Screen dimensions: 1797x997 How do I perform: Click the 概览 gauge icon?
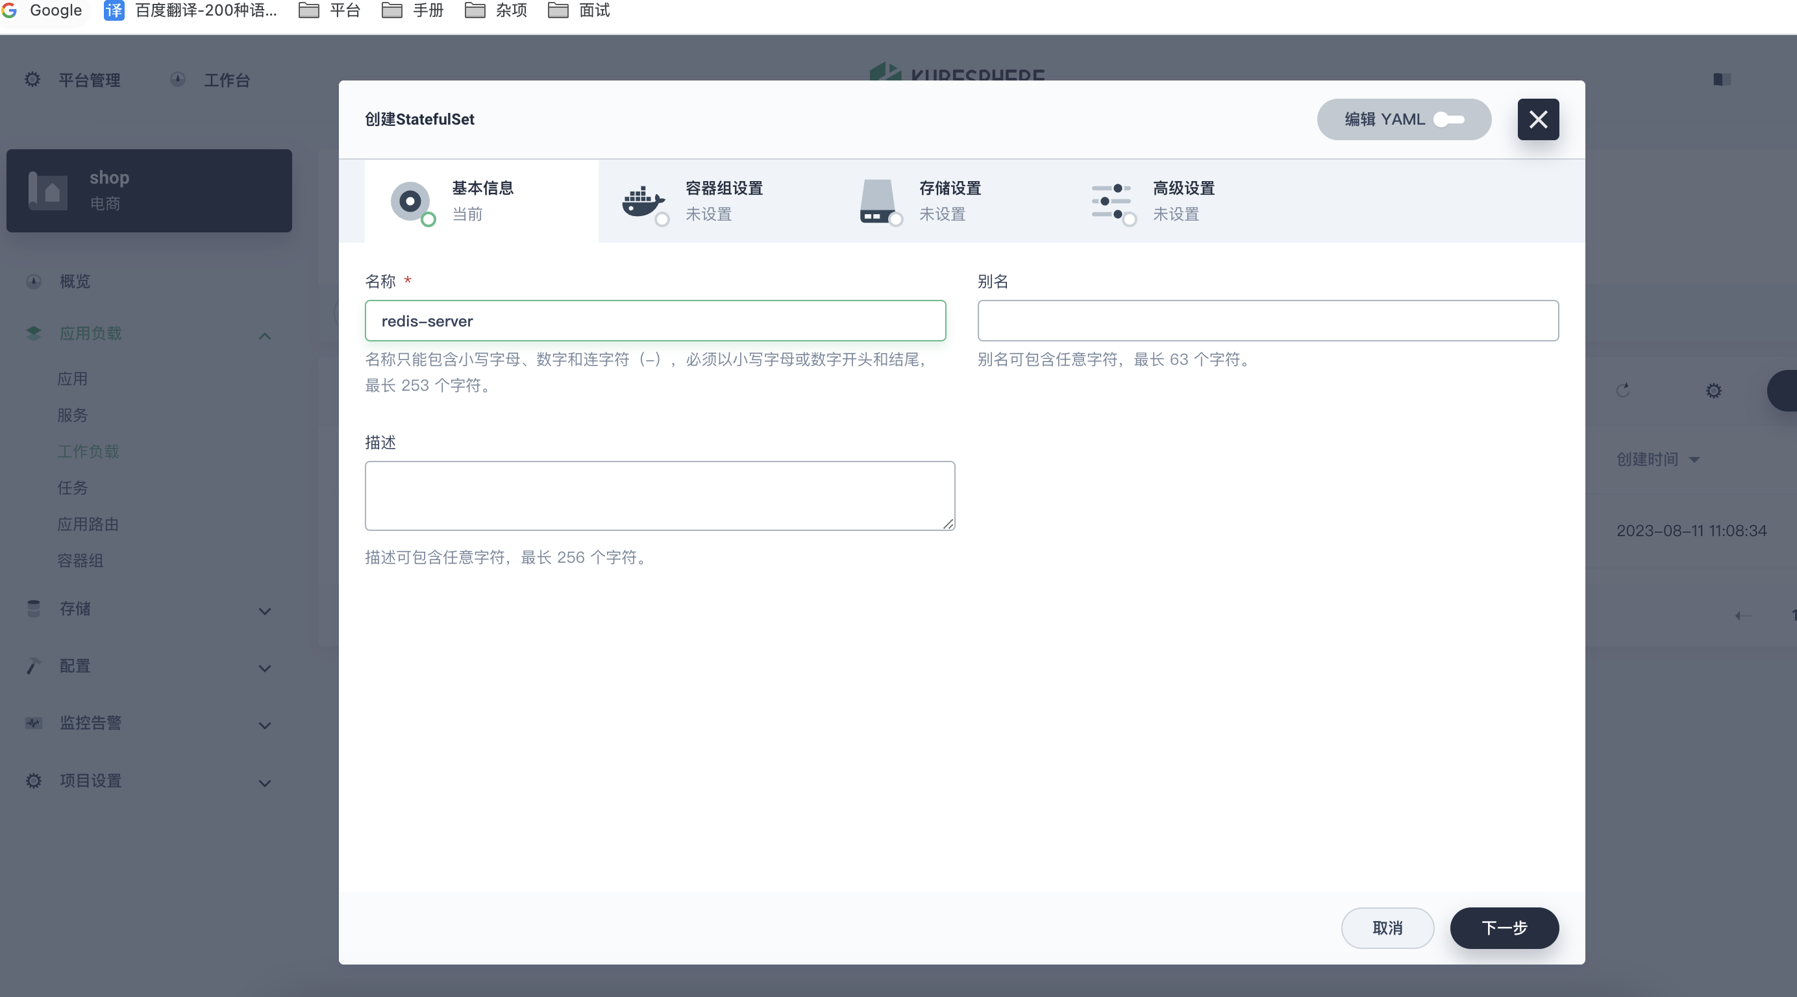tap(34, 281)
